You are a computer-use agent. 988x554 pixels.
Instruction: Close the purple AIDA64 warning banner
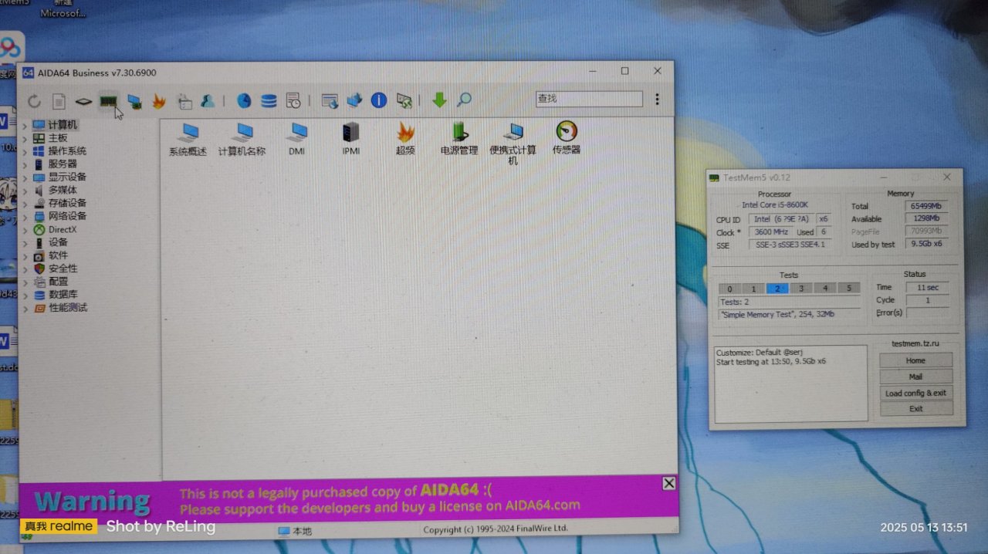pyautogui.click(x=668, y=483)
